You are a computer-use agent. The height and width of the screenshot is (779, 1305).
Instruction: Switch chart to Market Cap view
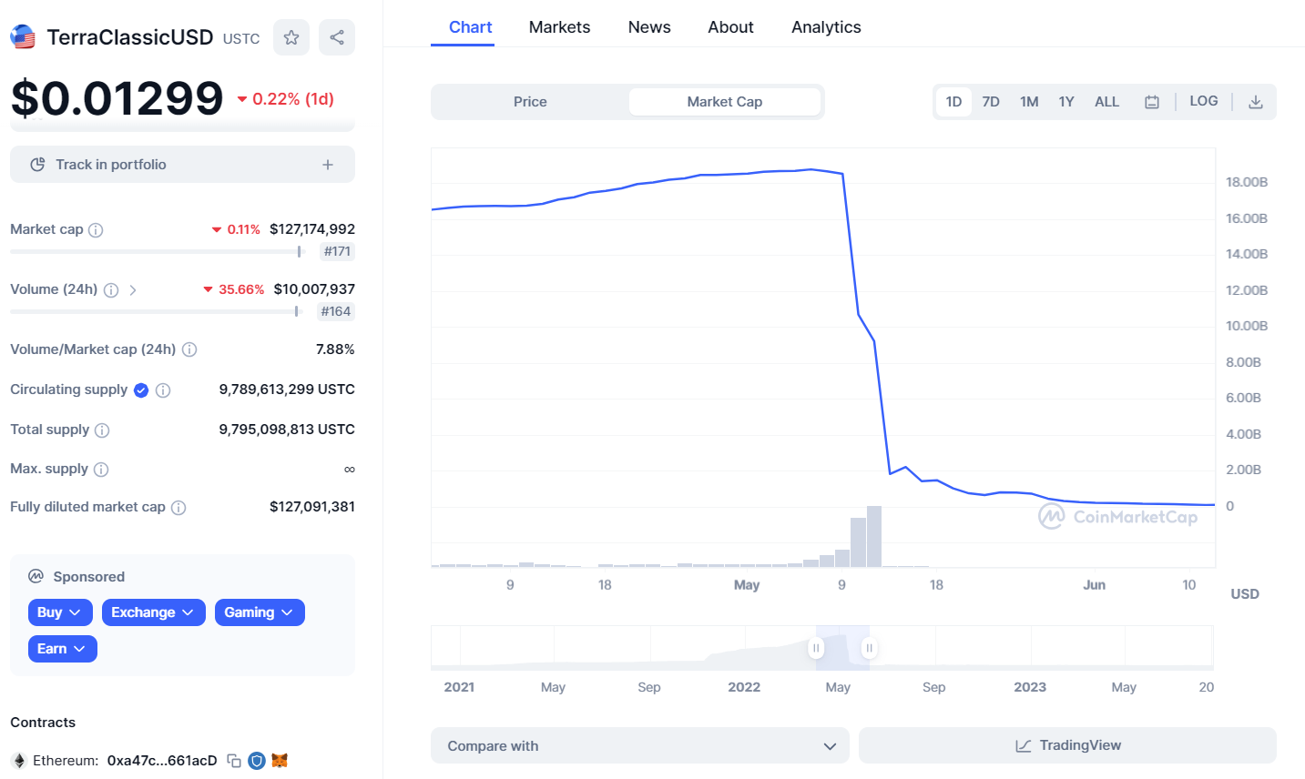click(x=725, y=102)
